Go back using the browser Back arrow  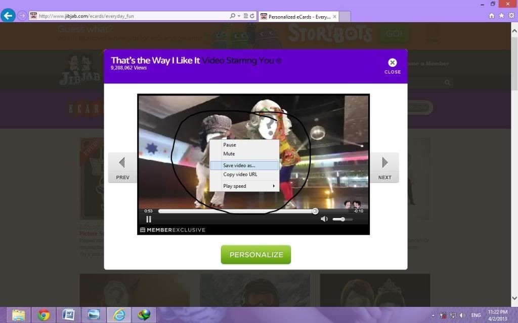8,16
